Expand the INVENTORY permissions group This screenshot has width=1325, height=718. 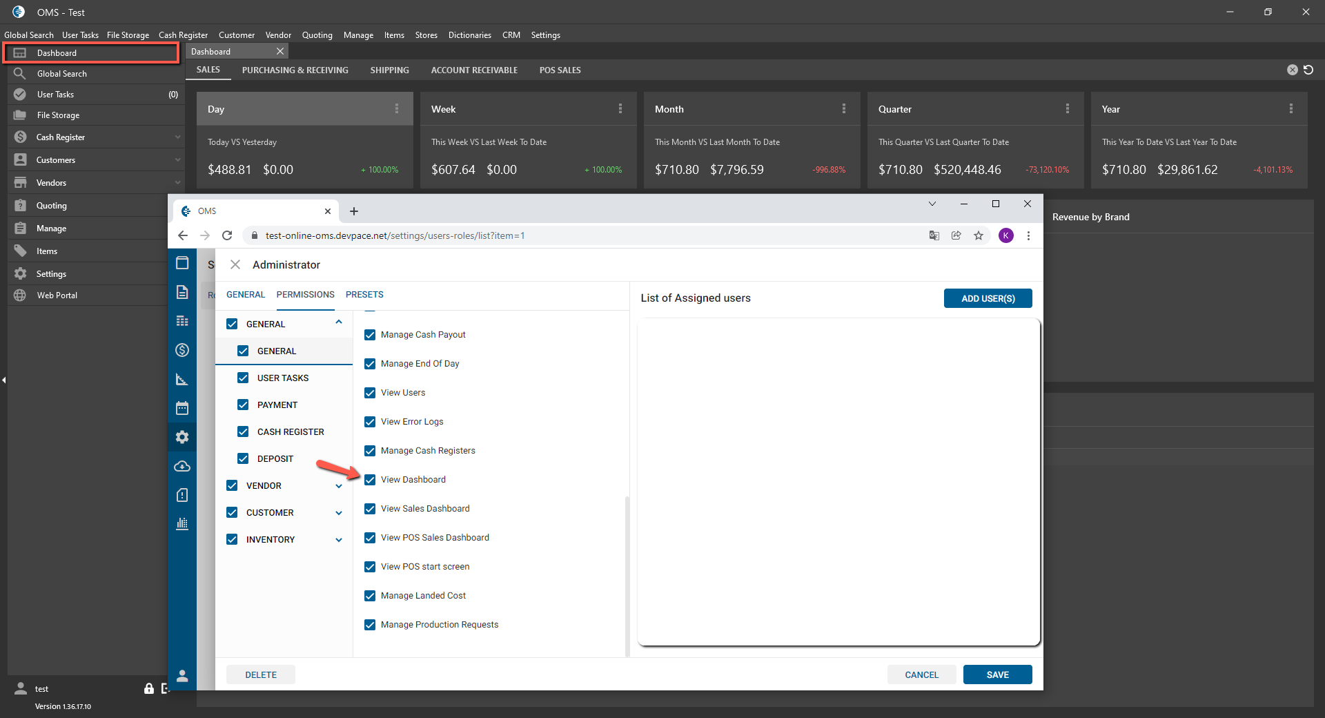(x=339, y=540)
